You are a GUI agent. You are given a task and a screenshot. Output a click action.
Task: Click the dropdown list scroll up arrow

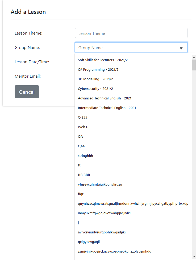[194, 57]
